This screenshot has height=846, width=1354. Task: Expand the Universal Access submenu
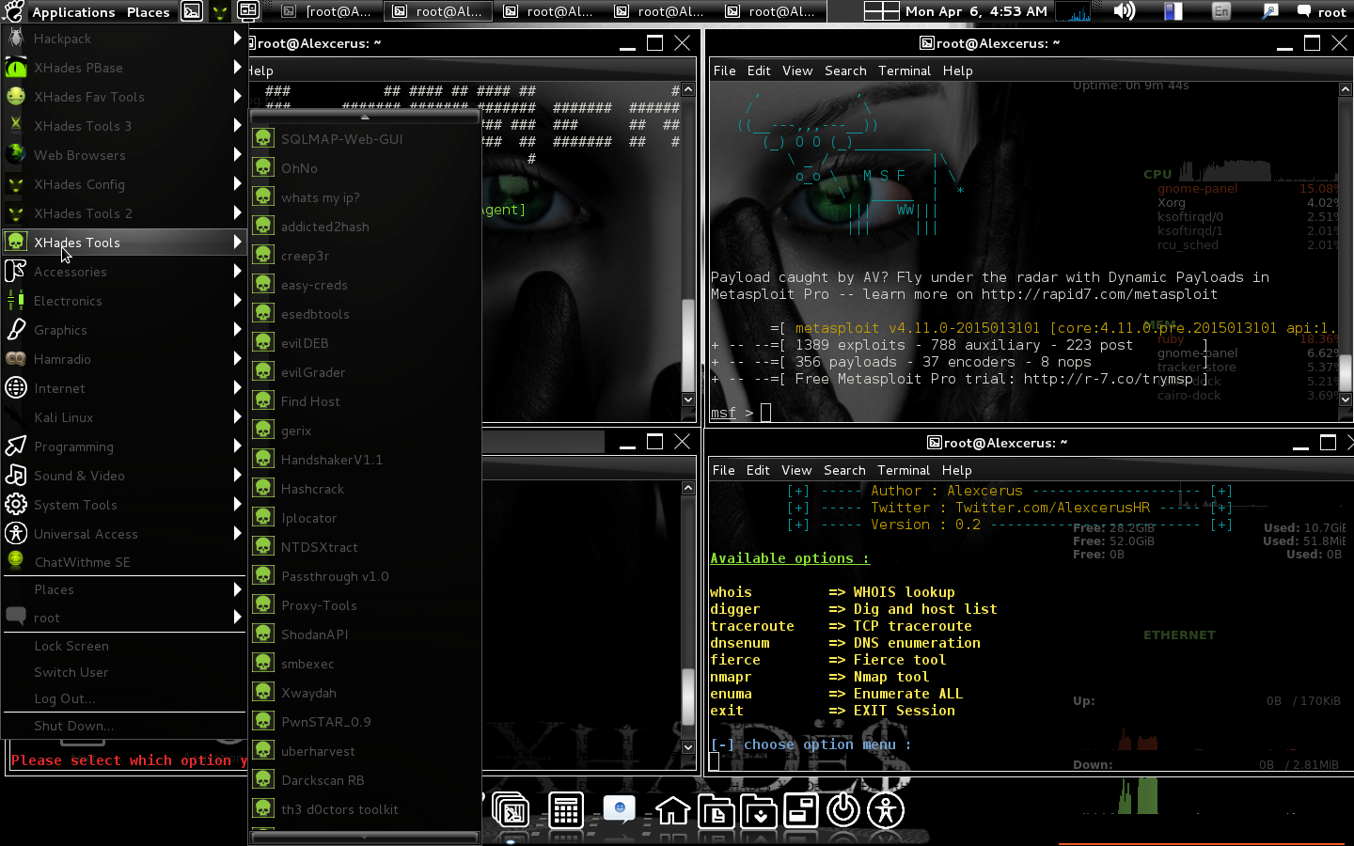(x=124, y=534)
